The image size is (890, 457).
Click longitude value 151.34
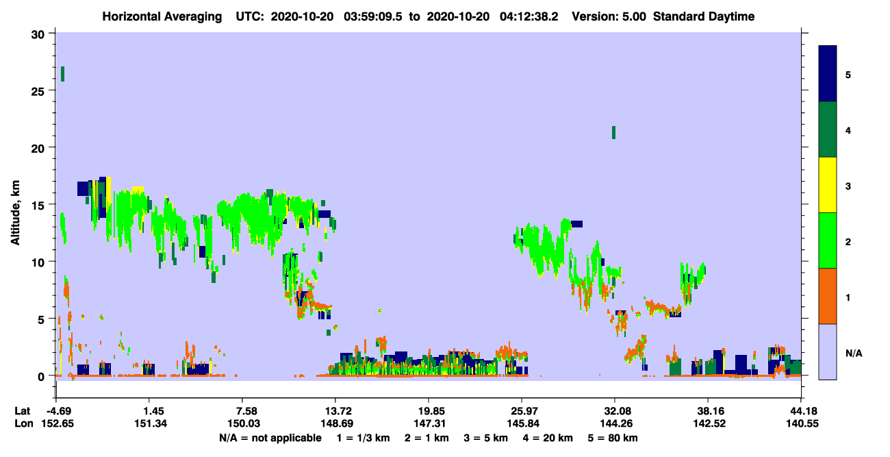click(x=151, y=423)
